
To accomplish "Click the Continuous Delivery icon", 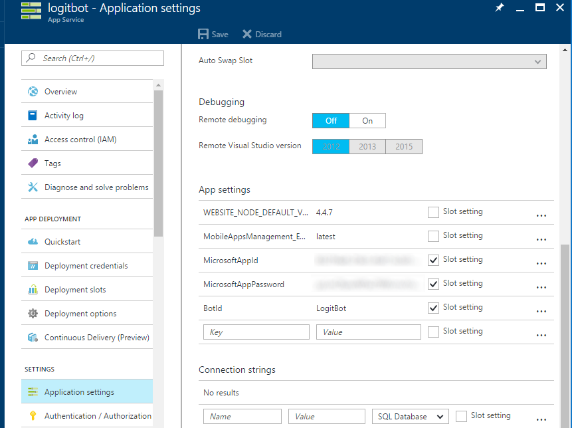I will point(33,338).
